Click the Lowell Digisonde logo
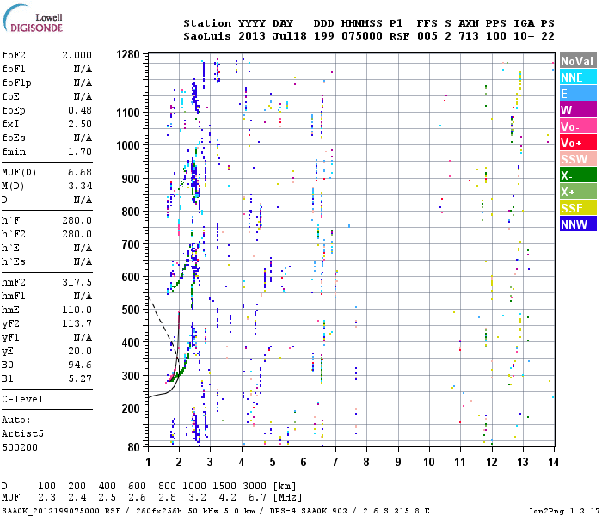Viewport: 602px width, 516px height. click(33, 19)
